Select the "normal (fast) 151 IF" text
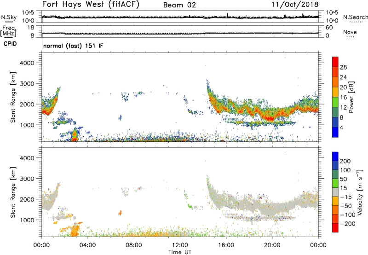368x255 pixels. (x=73, y=46)
